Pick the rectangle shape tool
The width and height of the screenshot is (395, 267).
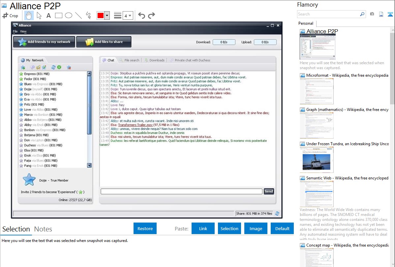(58, 15)
